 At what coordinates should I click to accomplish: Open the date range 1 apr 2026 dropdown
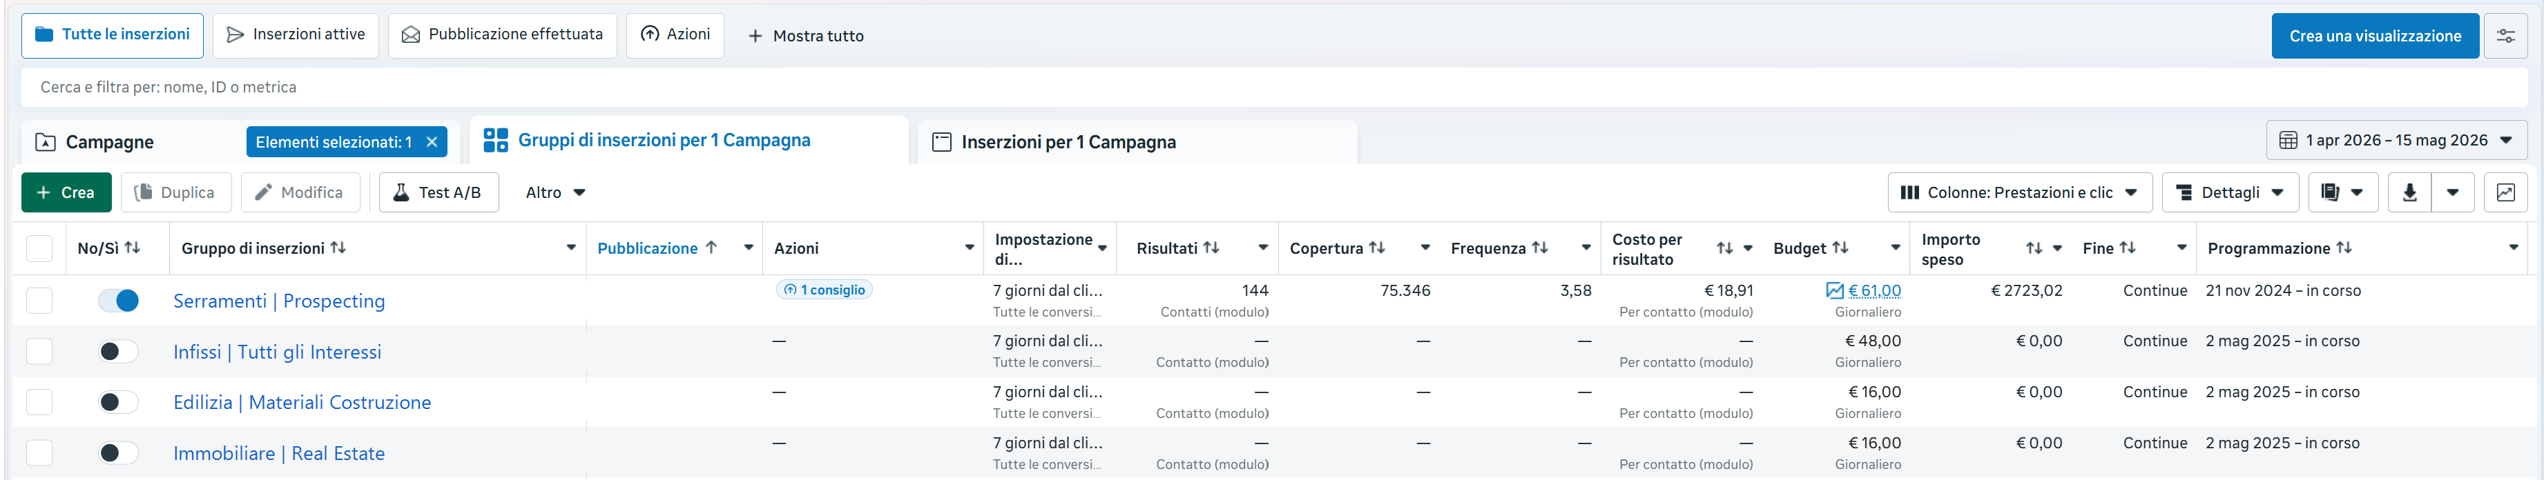pos(2397,141)
